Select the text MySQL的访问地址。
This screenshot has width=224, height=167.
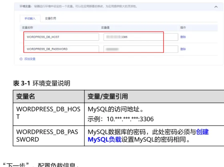pyautogui.click(x=116, y=109)
